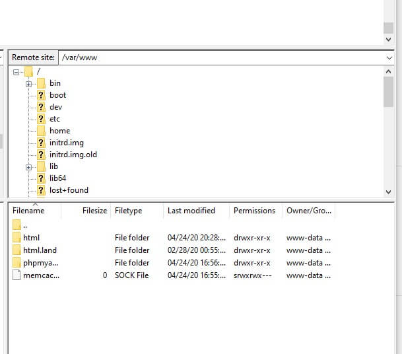
Task: Sort by Filetype column header
Action: pyautogui.click(x=137, y=211)
